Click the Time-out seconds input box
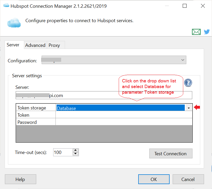212x189 pixels. (63, 152)
